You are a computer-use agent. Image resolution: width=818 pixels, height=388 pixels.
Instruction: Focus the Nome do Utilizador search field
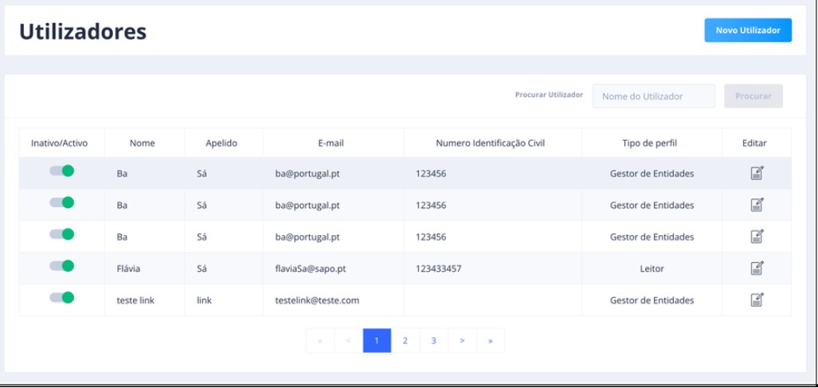click(x=653, y=96)
